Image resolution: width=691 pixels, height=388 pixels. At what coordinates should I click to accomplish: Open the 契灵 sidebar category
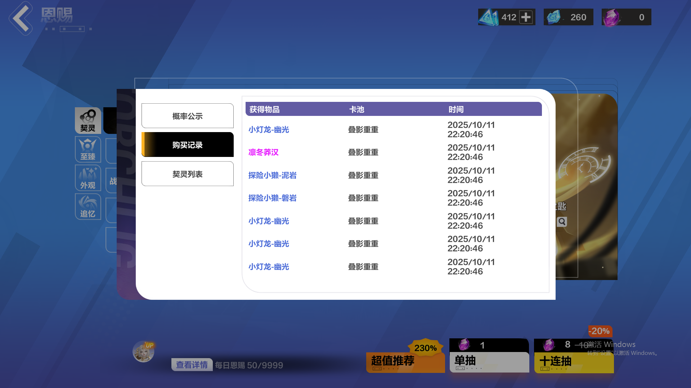point(88,121)
